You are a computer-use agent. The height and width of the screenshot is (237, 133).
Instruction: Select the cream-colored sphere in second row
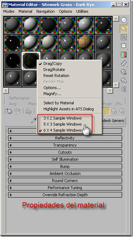[x=49, y=43]
